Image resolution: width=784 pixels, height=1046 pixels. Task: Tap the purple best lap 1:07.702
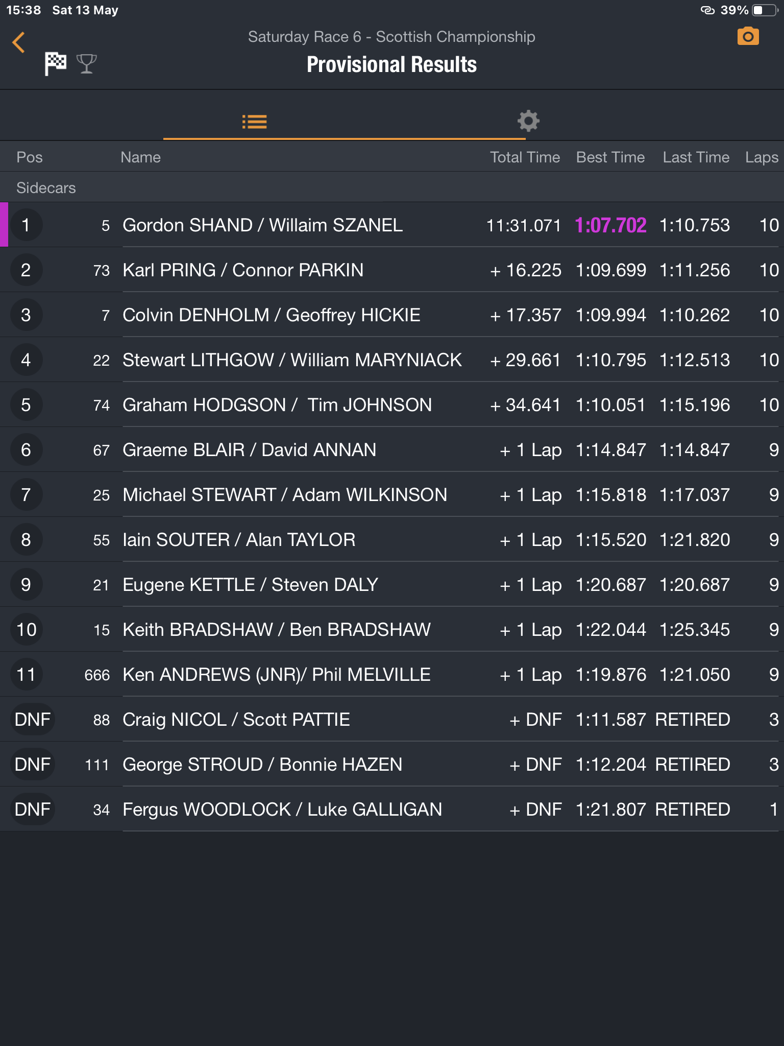coord(610,225)
